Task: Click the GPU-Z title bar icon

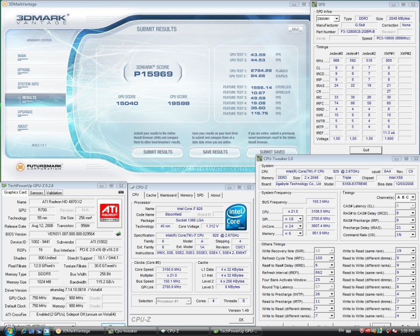Action: tap(4, 185)
